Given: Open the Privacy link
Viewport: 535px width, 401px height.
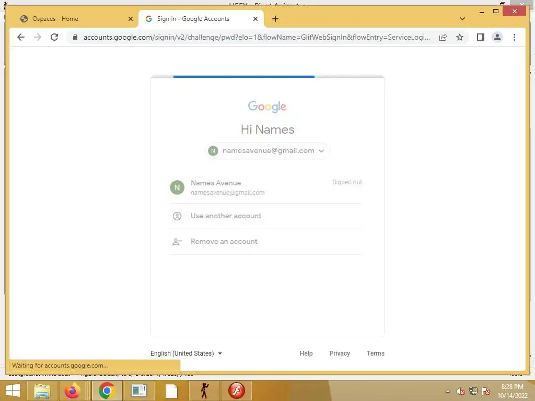Looking at the screenshot, I should [x=340, y=353].
